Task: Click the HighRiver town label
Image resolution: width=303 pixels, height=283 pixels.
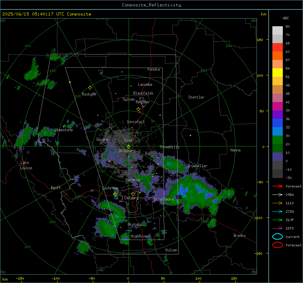Action: [139, 236]
